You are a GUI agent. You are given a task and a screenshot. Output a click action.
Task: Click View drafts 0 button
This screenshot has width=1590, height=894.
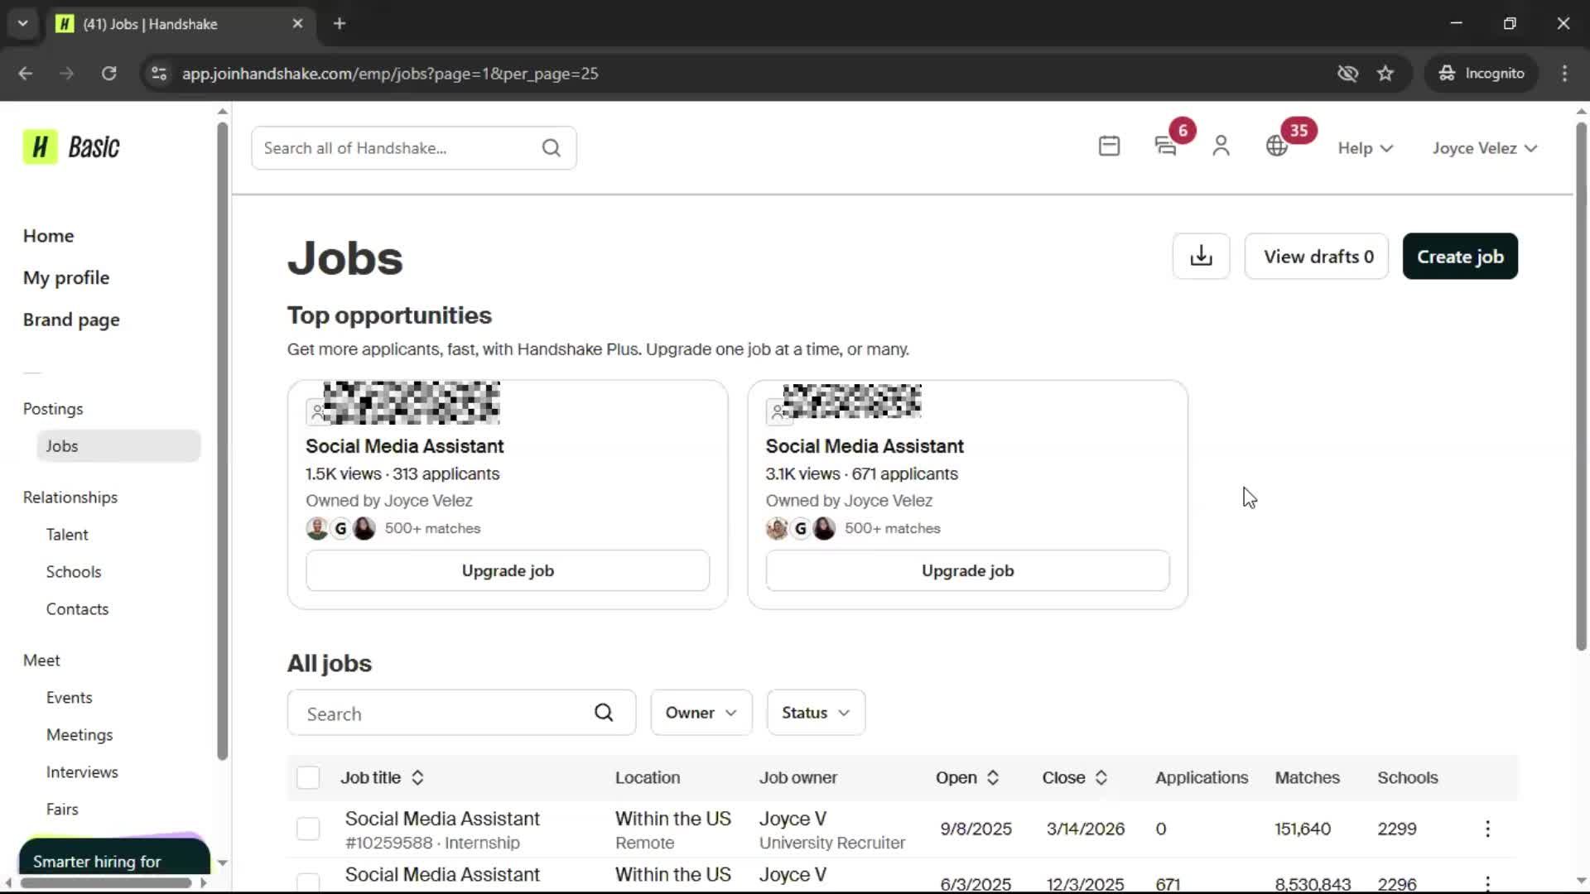click(1317, 256)
